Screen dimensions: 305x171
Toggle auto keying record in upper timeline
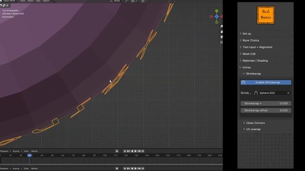[x=117, y=151]
